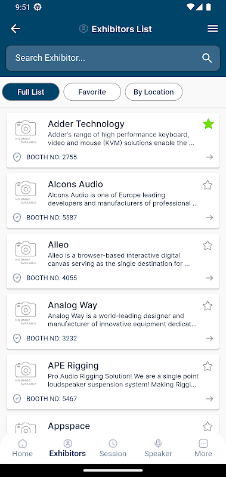Tap the back arrow icon
Image resolution: width=226 pixels, height=477 pixels.
click(x=16, y=29)
